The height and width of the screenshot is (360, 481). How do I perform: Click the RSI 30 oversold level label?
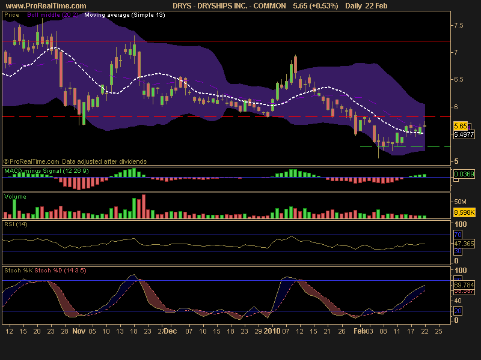click(x=458, y=251)
